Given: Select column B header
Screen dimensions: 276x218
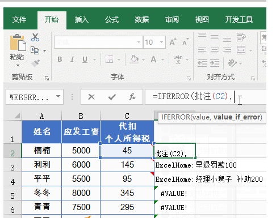Looking at the screenshot, I should pos(81,116).
